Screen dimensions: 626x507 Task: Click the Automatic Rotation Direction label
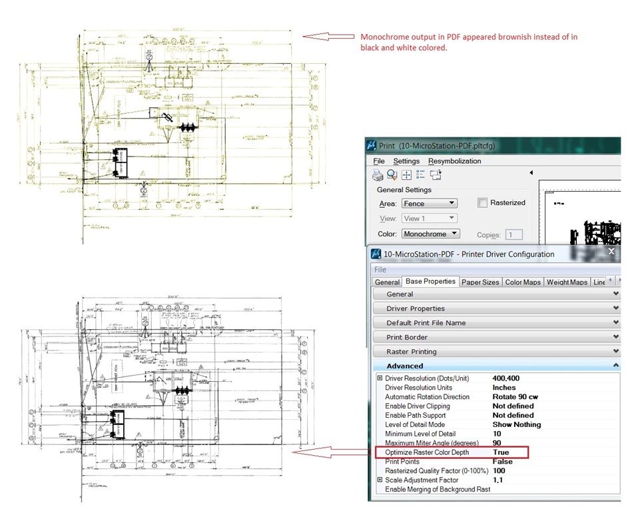pos(427,396)
